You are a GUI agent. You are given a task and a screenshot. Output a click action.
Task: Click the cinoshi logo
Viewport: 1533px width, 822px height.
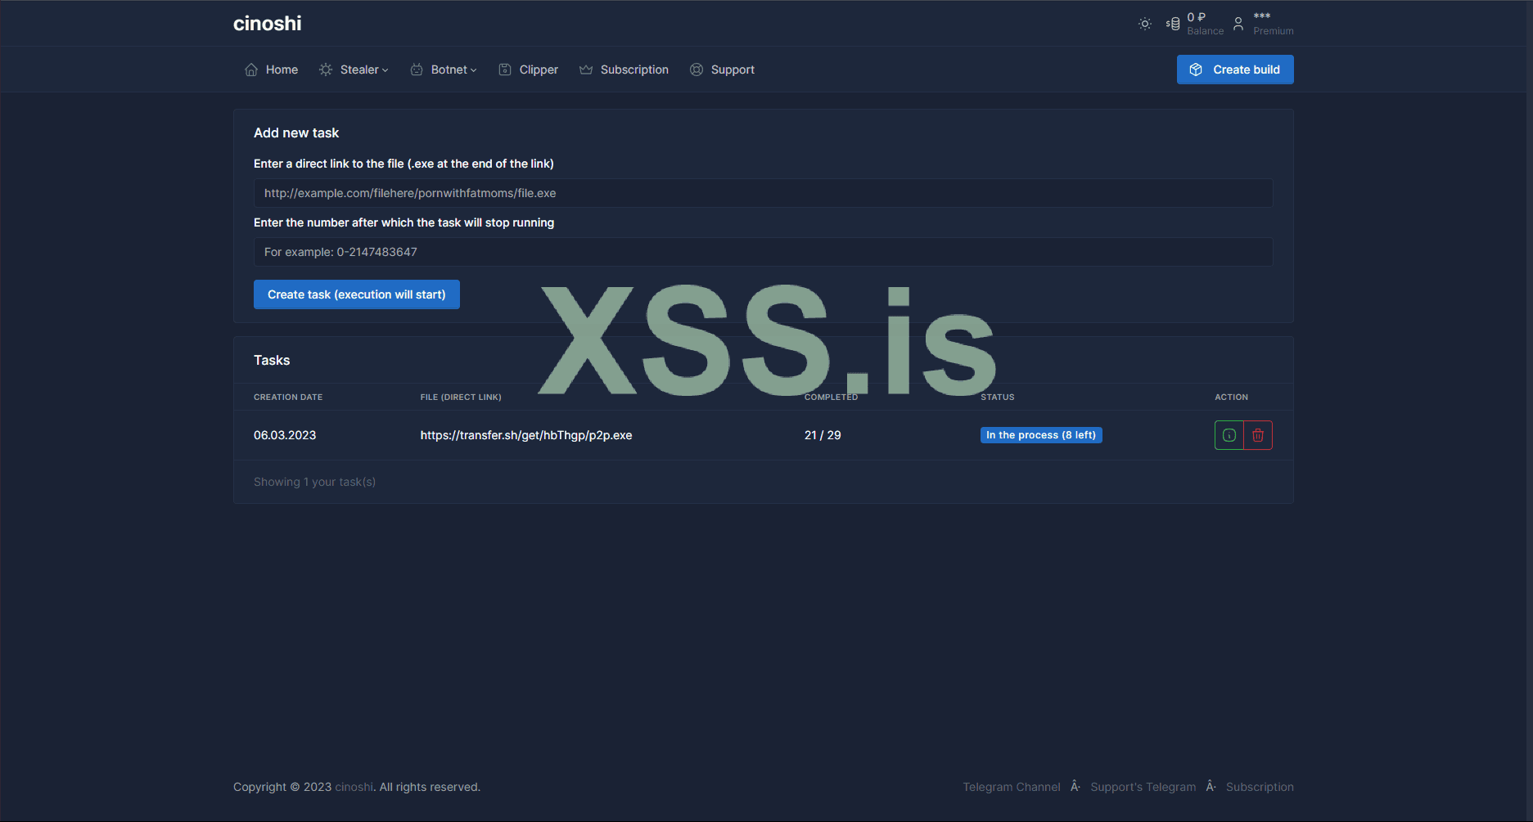(x=268, y=24)
